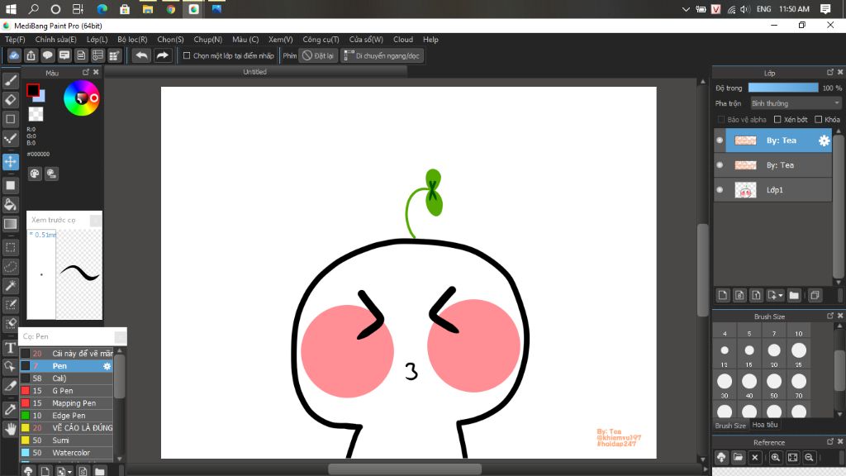
Task: Pick a hue on the color wheel
Action: (82, 98)
